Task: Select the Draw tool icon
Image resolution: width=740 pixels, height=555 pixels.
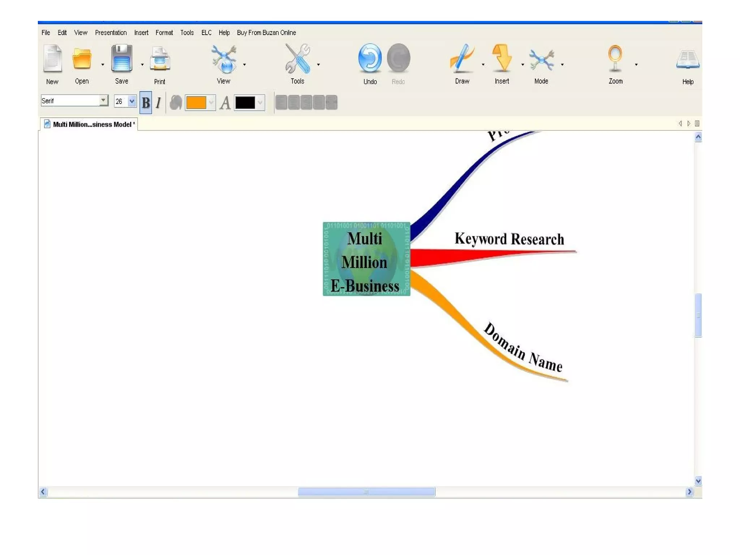Action: pos(462,58)
